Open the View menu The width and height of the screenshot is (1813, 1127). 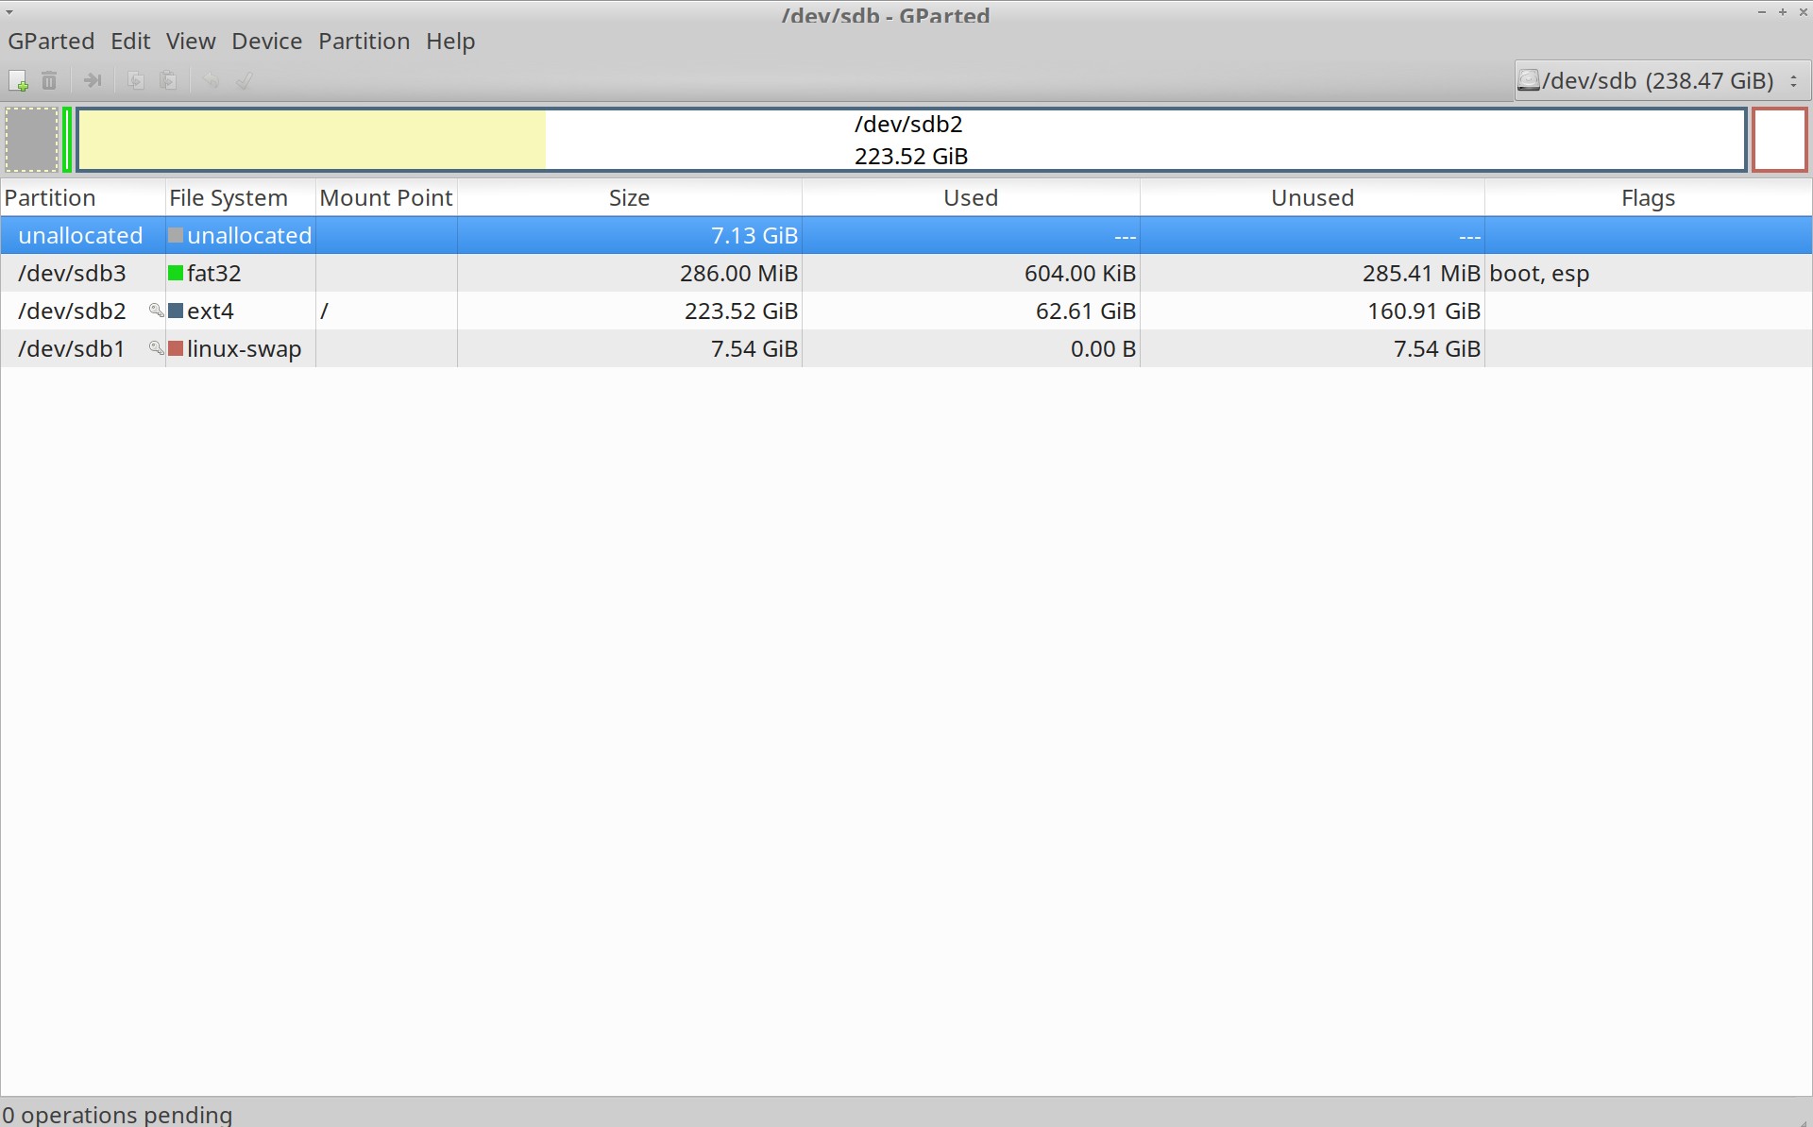tap(191, 42)
